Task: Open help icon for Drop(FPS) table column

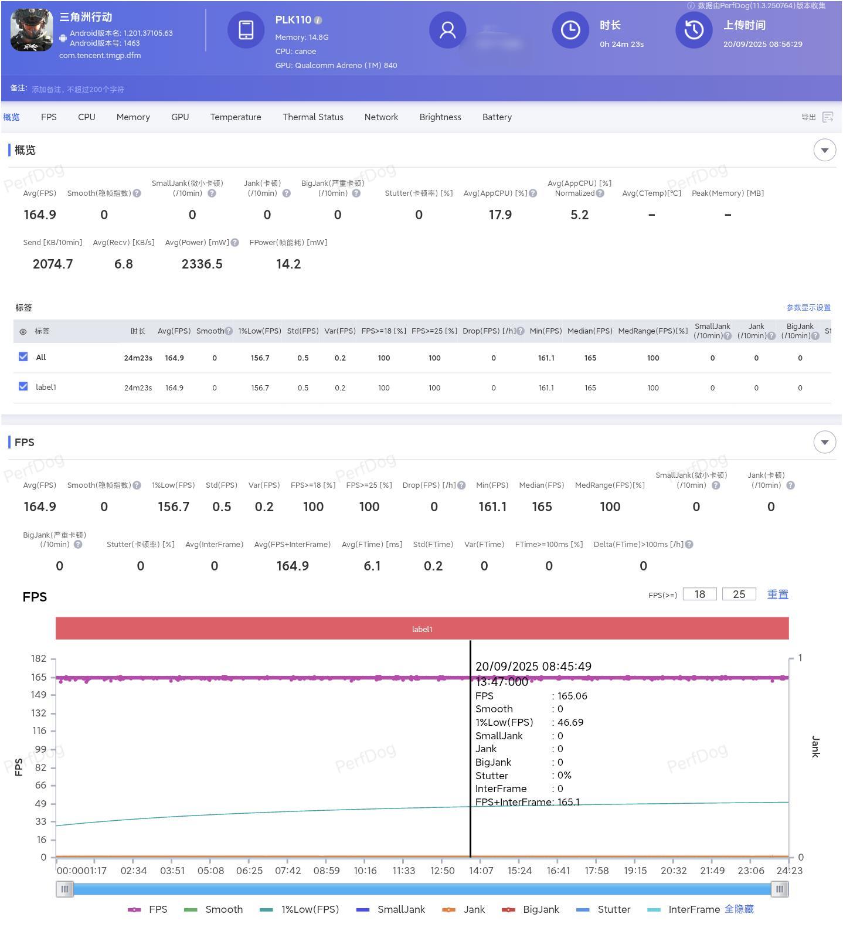Action: click(520, 331)
